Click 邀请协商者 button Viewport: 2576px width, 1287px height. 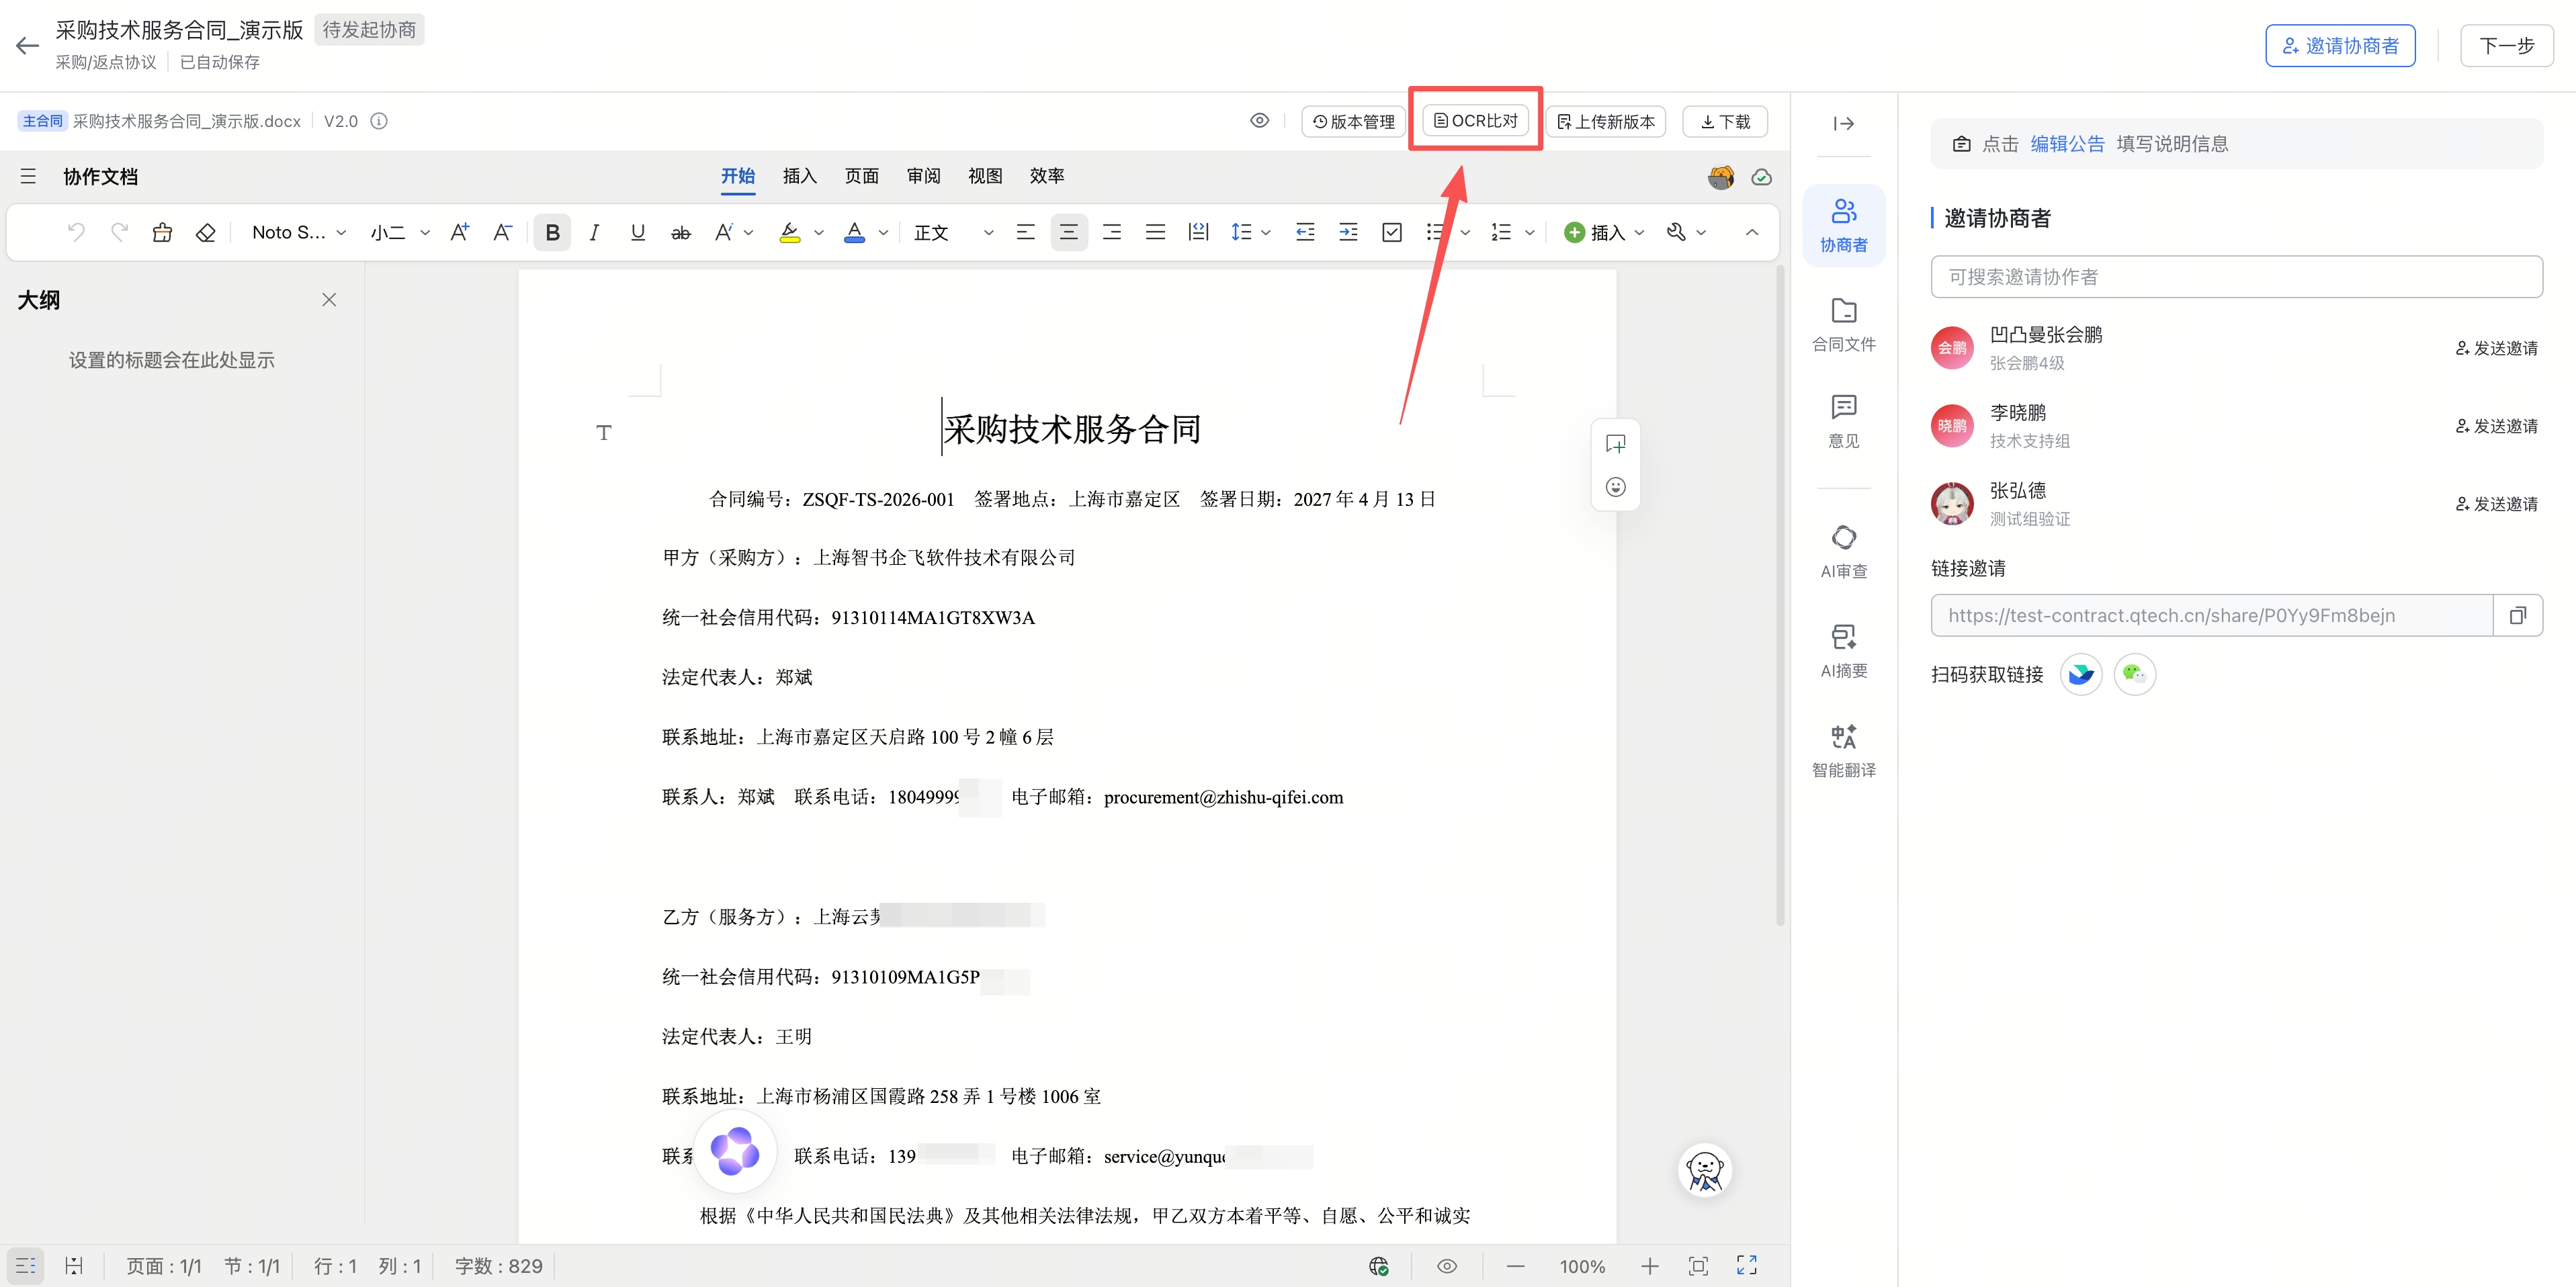2340,46
